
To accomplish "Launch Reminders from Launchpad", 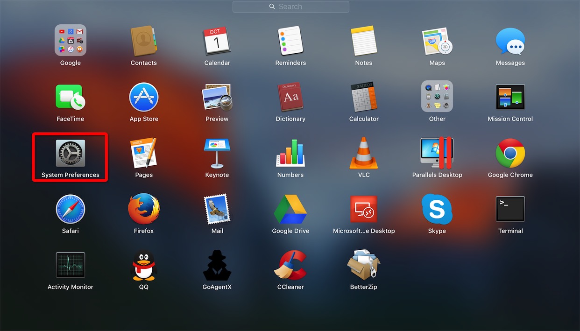I will point(290,41).
